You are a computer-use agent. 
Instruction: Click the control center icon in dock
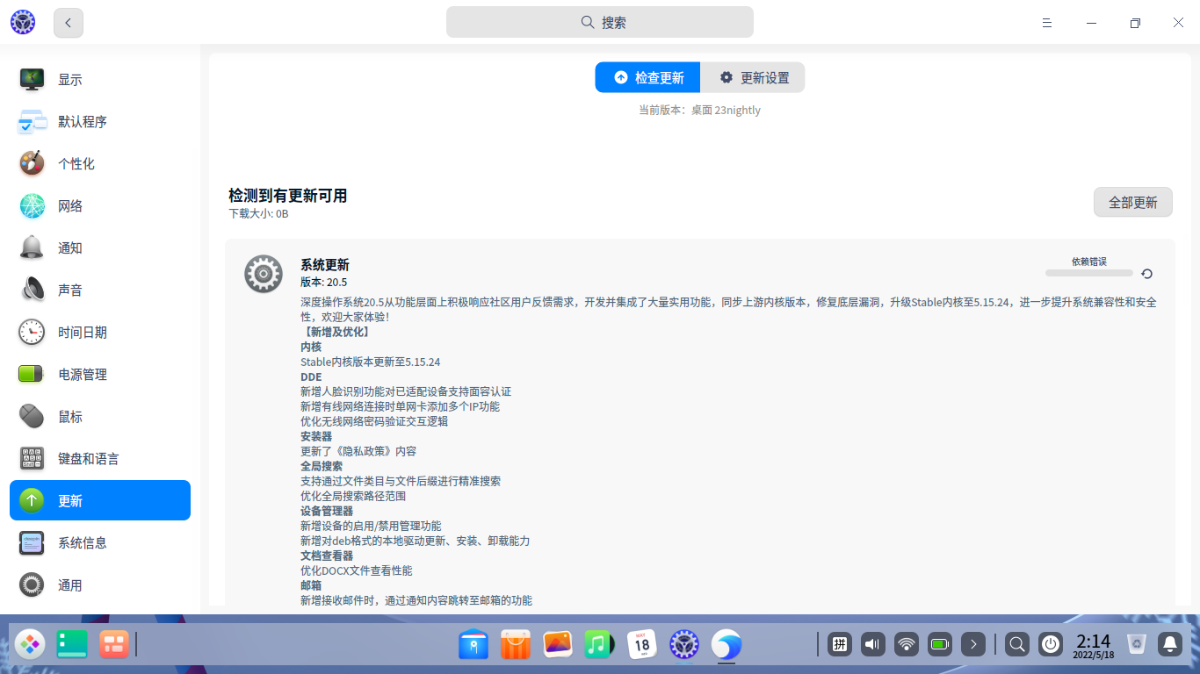pyautogui.click(x=684, y=645)
